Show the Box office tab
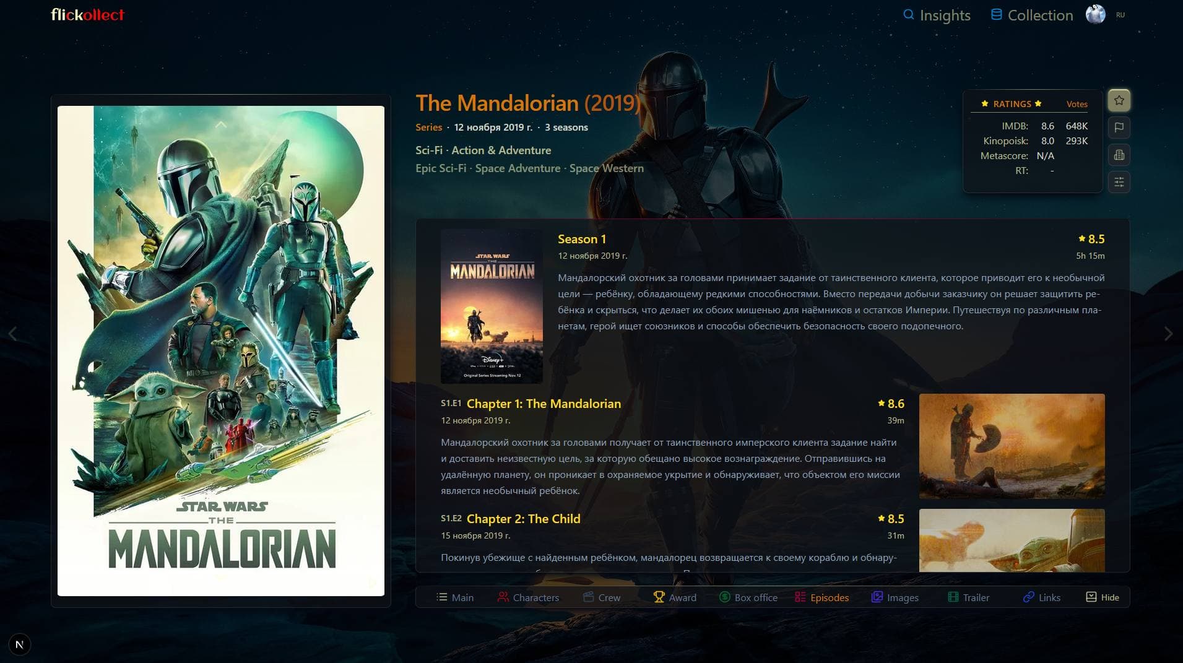The image size is (1183, 663). pyautogui.click(x=748, y=597)
